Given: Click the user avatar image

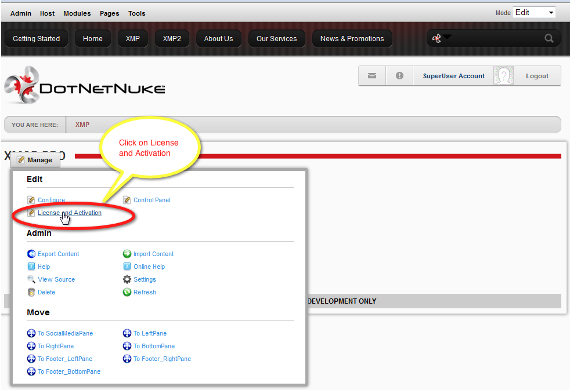Looking at the screenshot, I should coord(504,76).
